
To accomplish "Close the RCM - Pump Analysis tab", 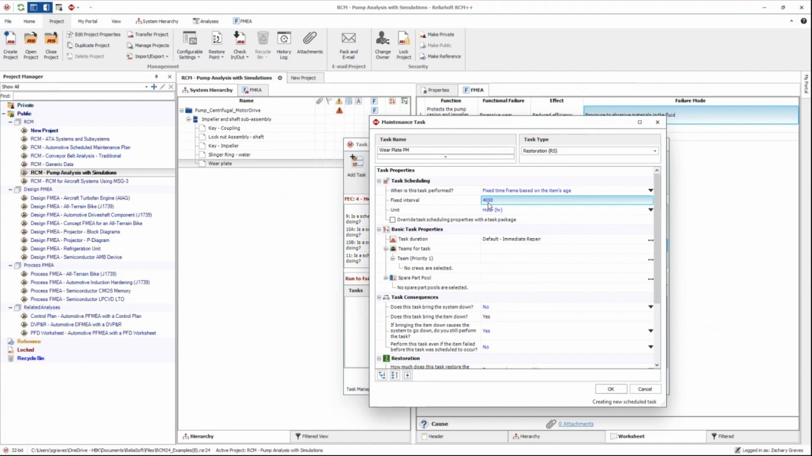I will click(279, 78).
